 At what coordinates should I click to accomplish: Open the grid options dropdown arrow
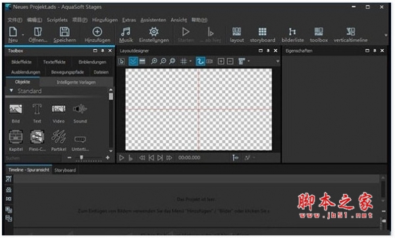(190, 61)
